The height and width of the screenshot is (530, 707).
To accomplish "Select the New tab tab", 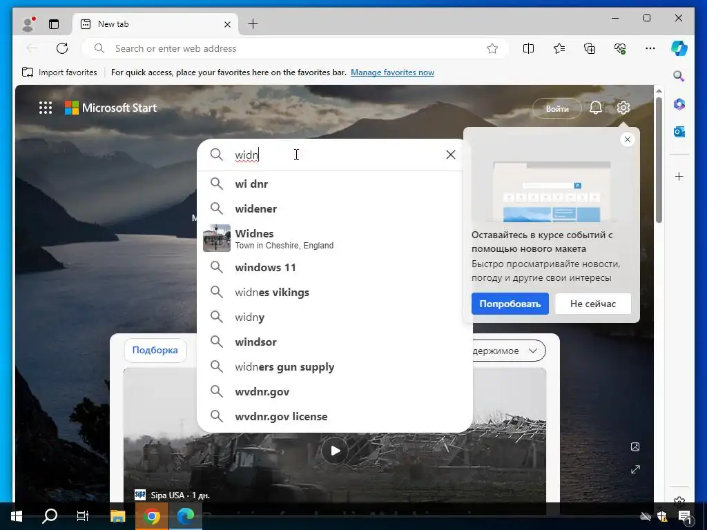I will pos(156,24).
